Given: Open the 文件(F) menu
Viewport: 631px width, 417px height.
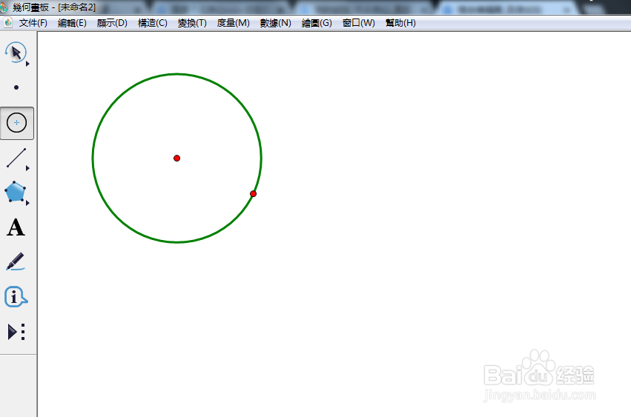Looking at the screenshot, I should [33, 23].
